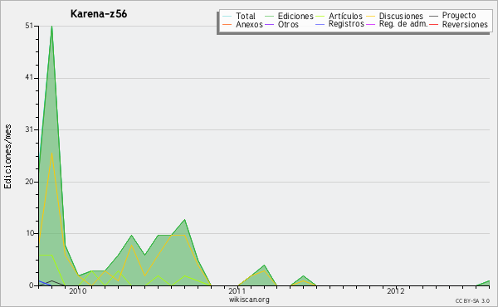The height and width of the screenshot is (307, 498).
Task: Select the Discusiones legend entry
Action: point(401,16)
